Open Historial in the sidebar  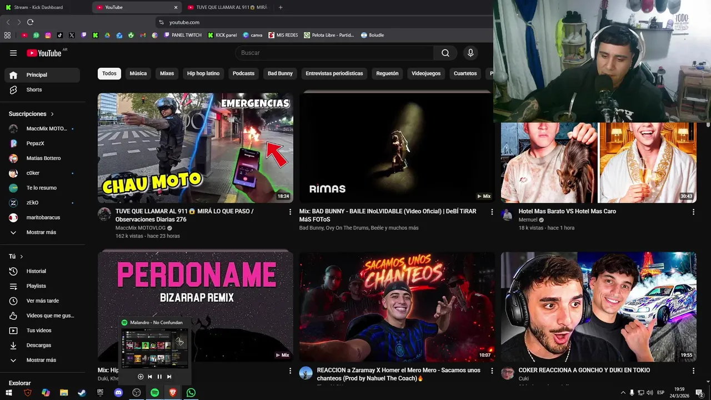point(42,271)
